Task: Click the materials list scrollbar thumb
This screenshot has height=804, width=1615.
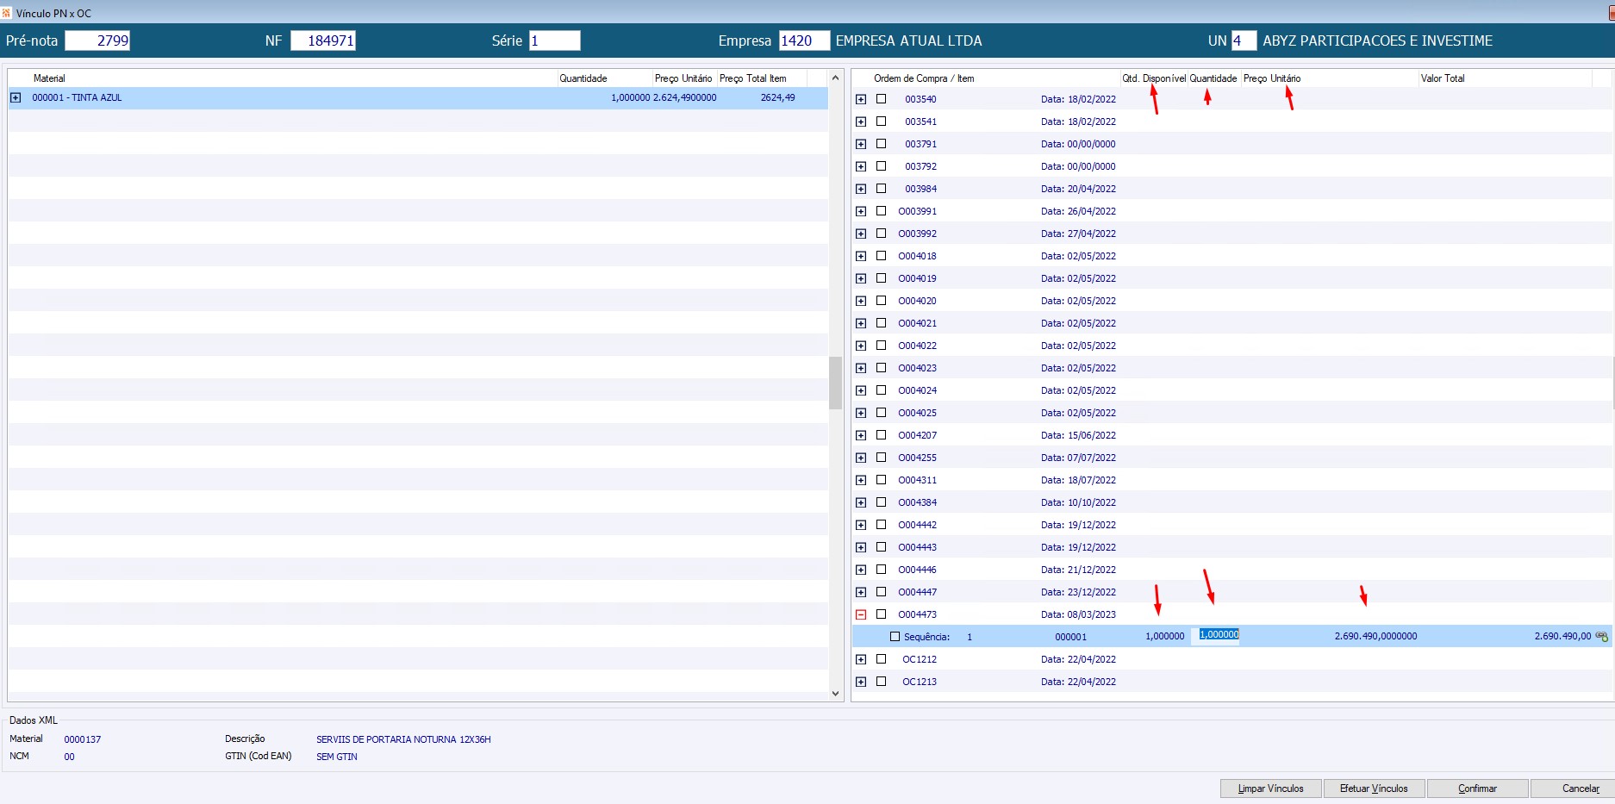Action: pyautogui.click(x=835, y=383)
